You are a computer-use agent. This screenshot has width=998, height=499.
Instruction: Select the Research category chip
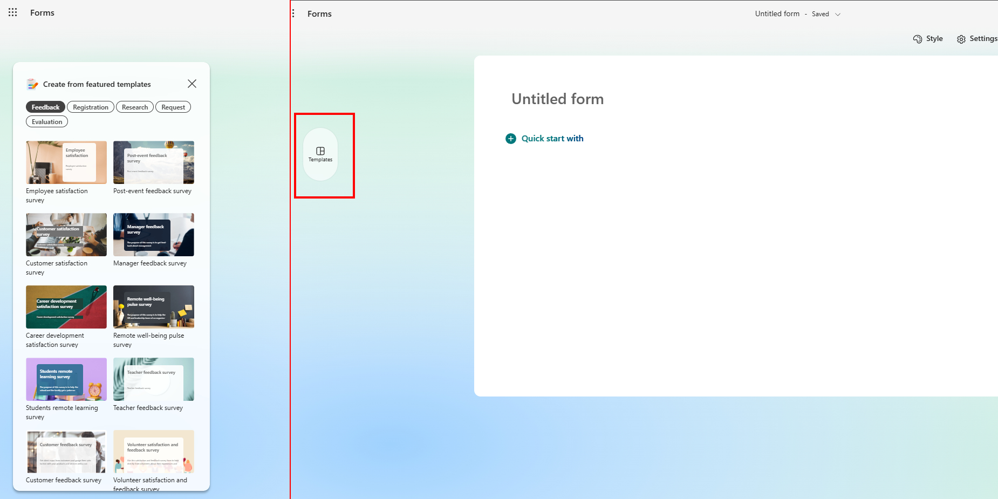(x=135, y=107)
